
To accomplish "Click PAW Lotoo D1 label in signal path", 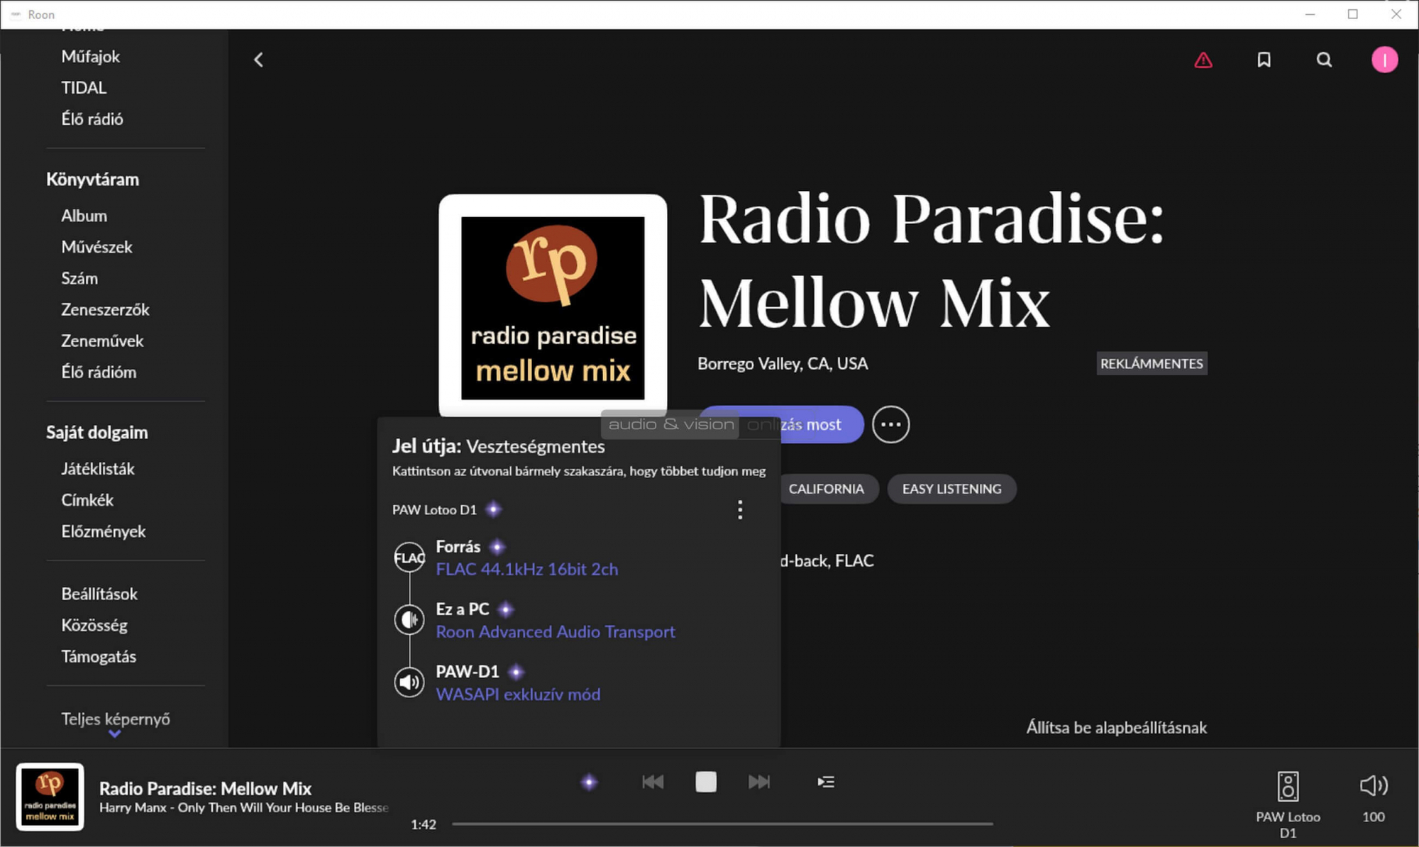I will [434, 509].
